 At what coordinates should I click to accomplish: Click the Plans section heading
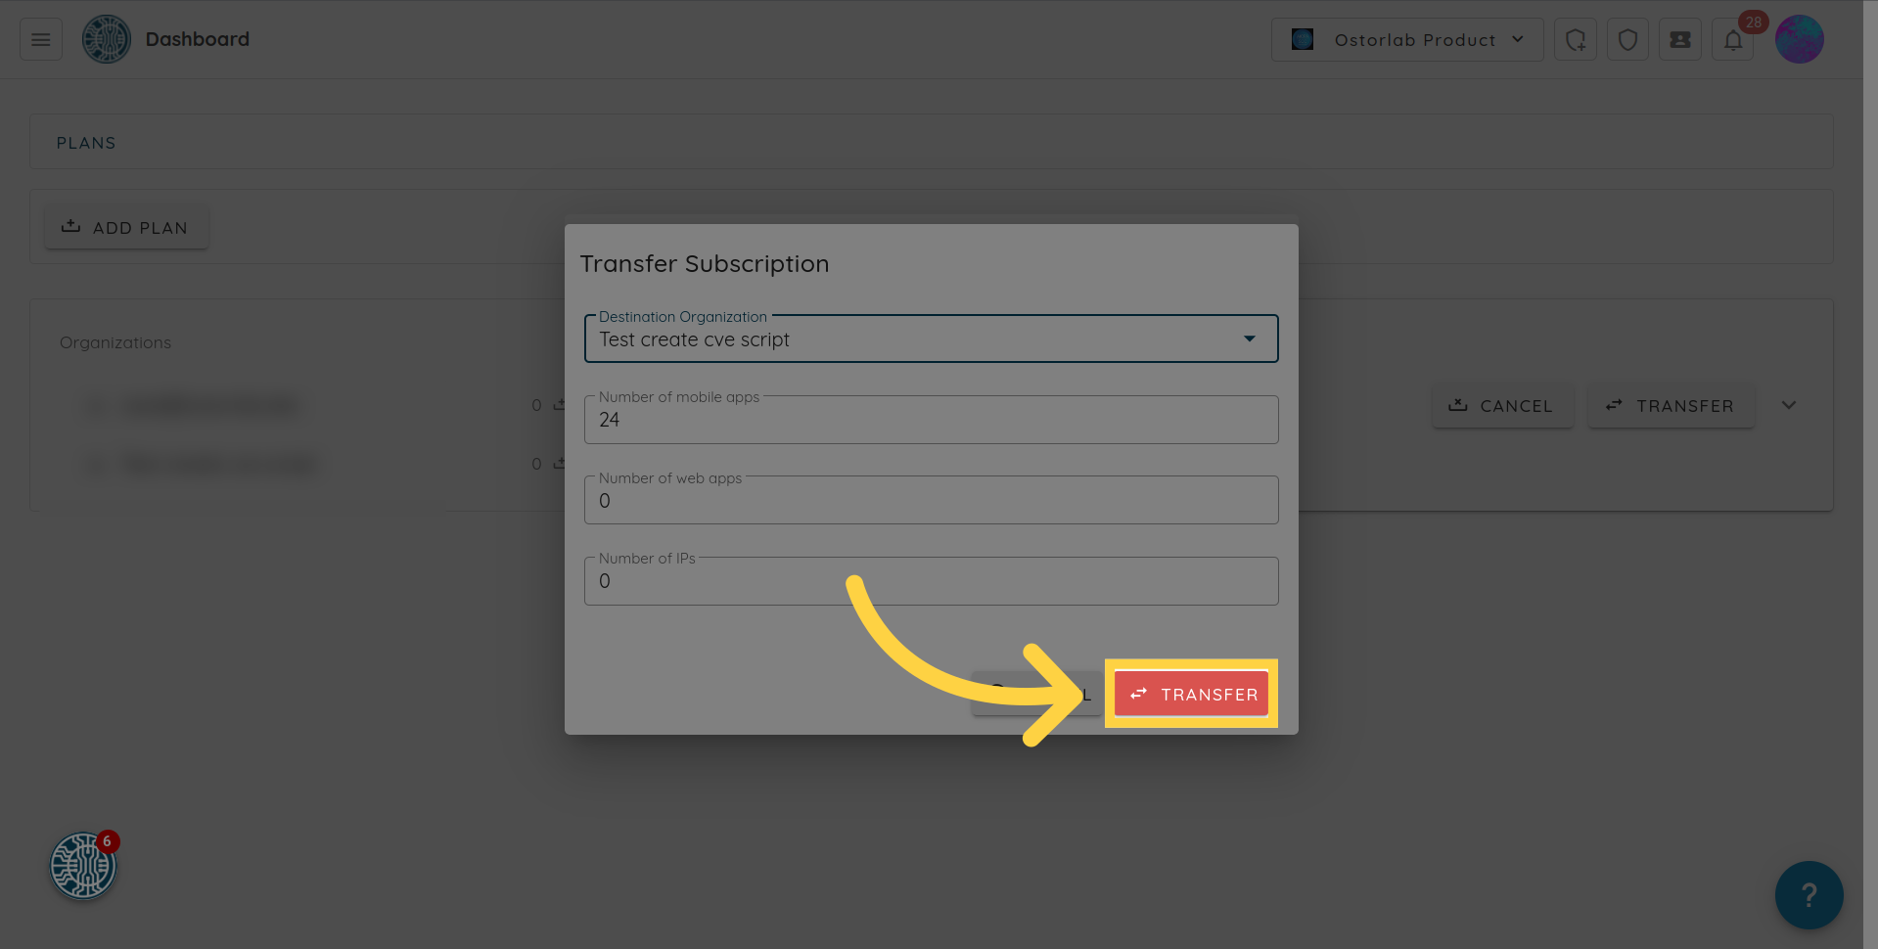[x=86, y=143]
